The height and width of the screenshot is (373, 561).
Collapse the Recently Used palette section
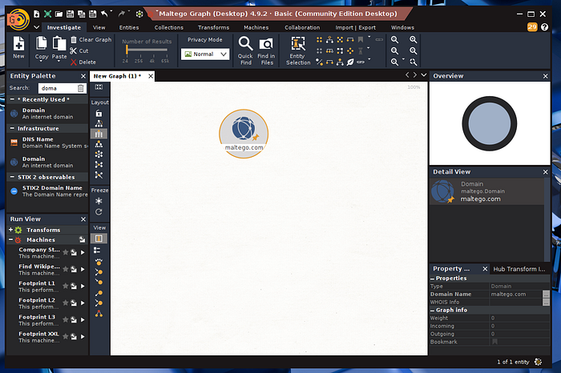12,99
